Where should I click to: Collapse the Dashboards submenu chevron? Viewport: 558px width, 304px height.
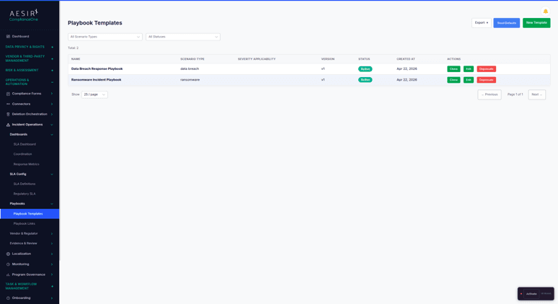tap(52, 135)
